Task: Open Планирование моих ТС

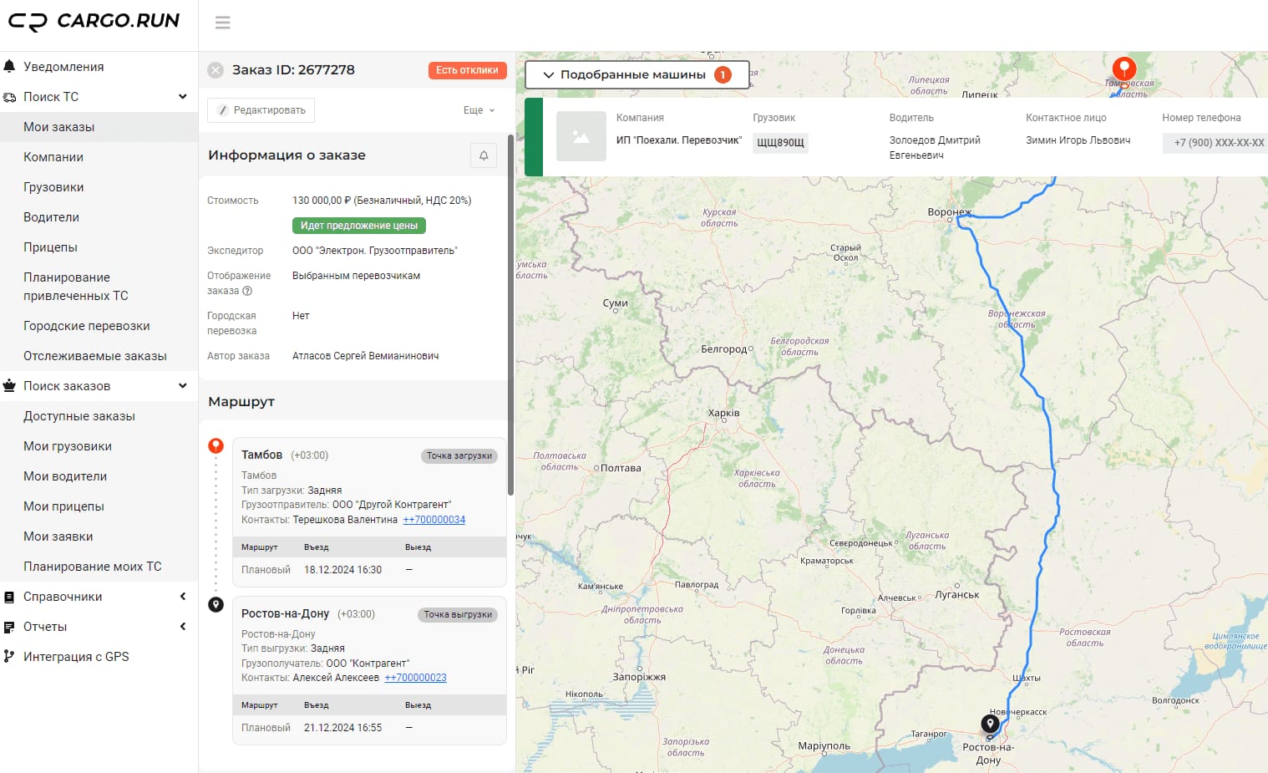Action: [99, 567]
